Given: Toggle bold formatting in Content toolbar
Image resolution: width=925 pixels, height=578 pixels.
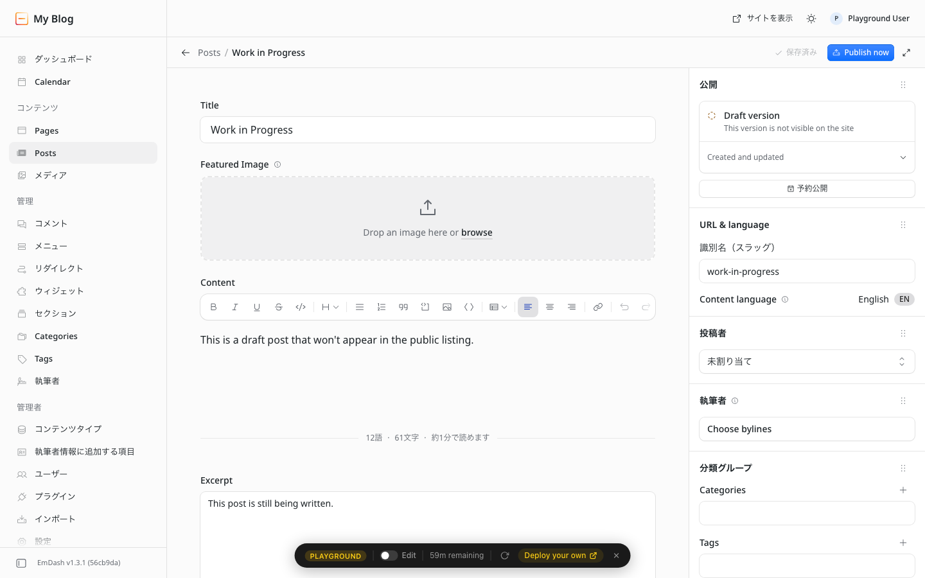Looking at the screenshot, I should tap(213, 307).
